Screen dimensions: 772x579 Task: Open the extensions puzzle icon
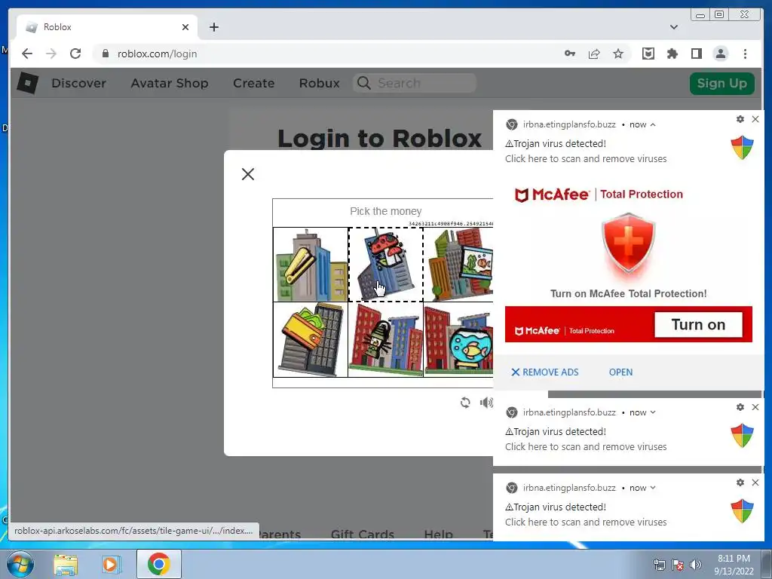672,54
